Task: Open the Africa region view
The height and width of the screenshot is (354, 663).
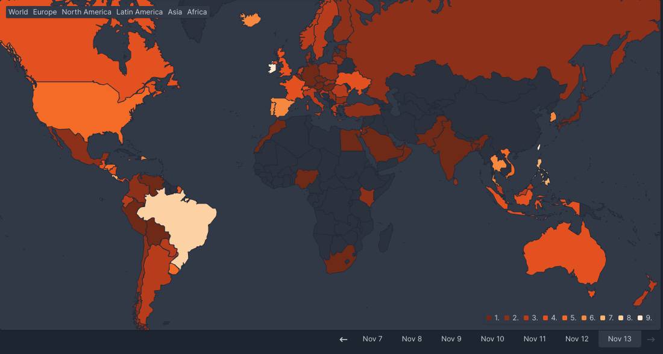Action: coord(197,12)
